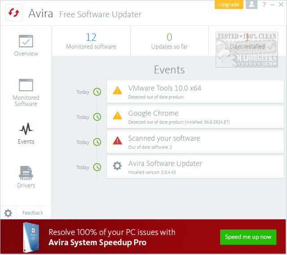Click warning triangle for VMware Tools event

click(x=117, y=90)
